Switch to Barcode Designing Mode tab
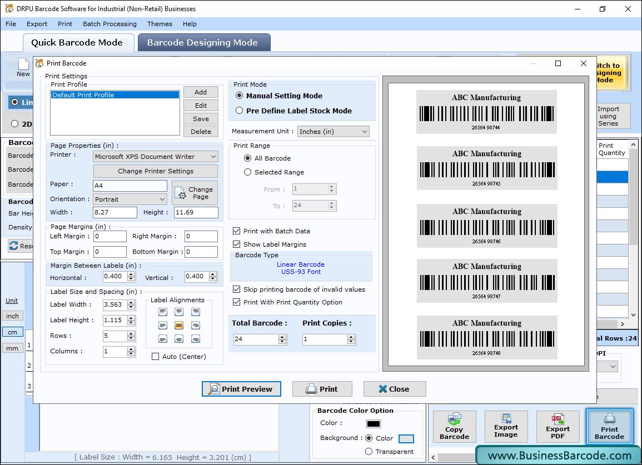This screenshot has height=465, width=642. 204,43
